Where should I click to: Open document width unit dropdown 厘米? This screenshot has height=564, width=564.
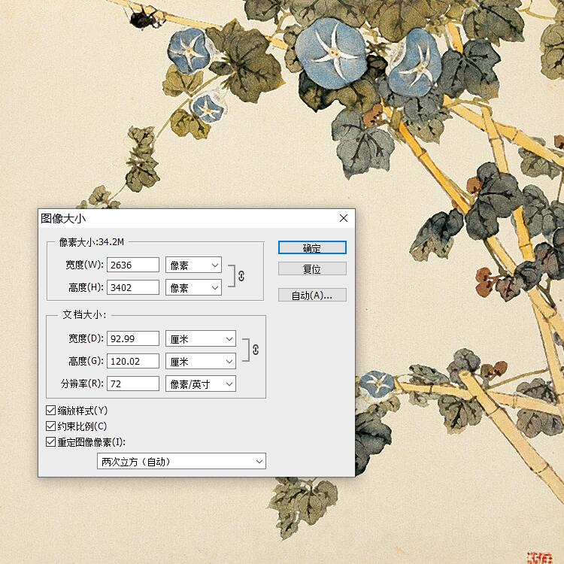[x=201, y=339]
